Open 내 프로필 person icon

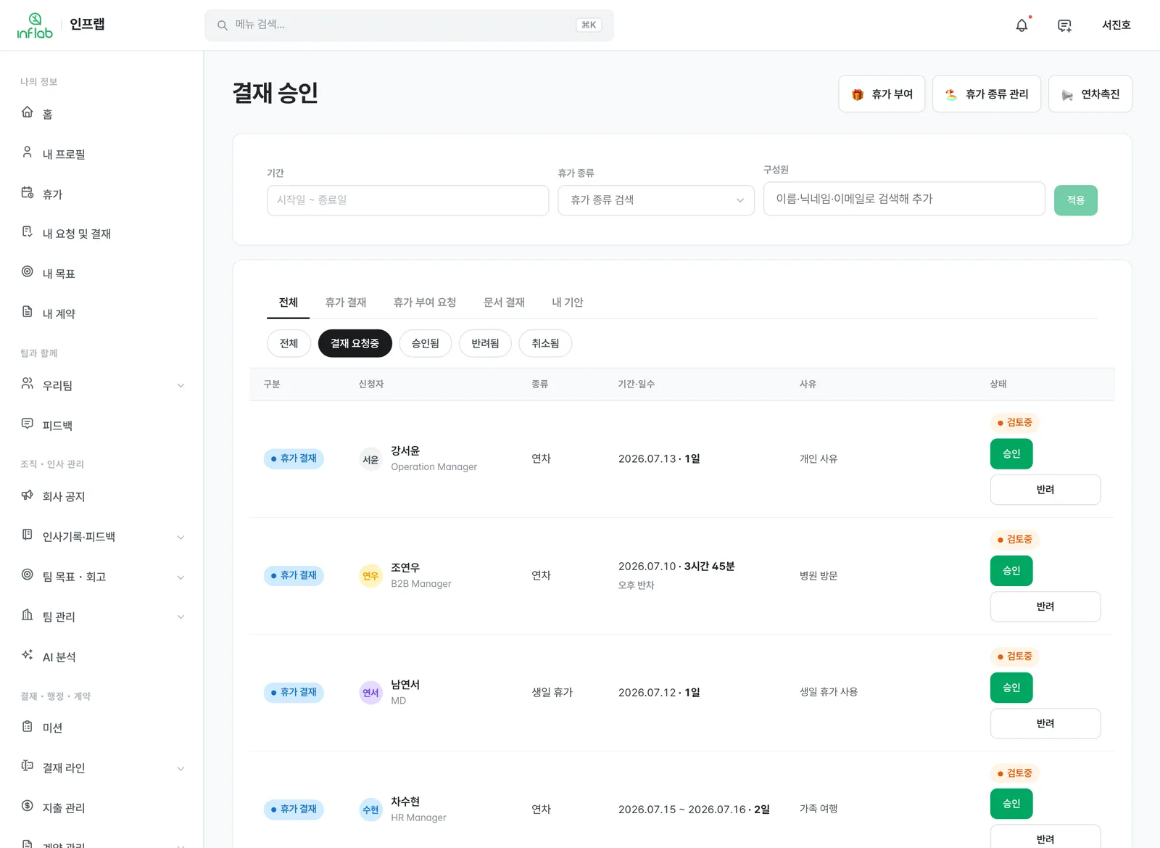coord(28,152)
